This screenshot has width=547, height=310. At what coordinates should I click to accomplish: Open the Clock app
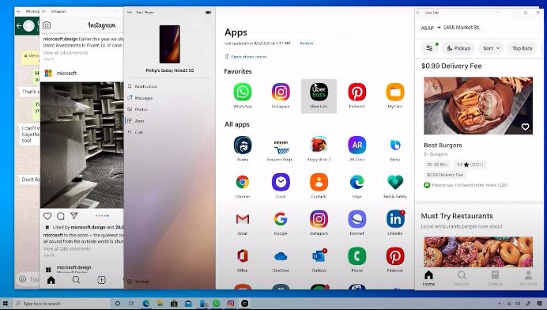coord(281,182)
